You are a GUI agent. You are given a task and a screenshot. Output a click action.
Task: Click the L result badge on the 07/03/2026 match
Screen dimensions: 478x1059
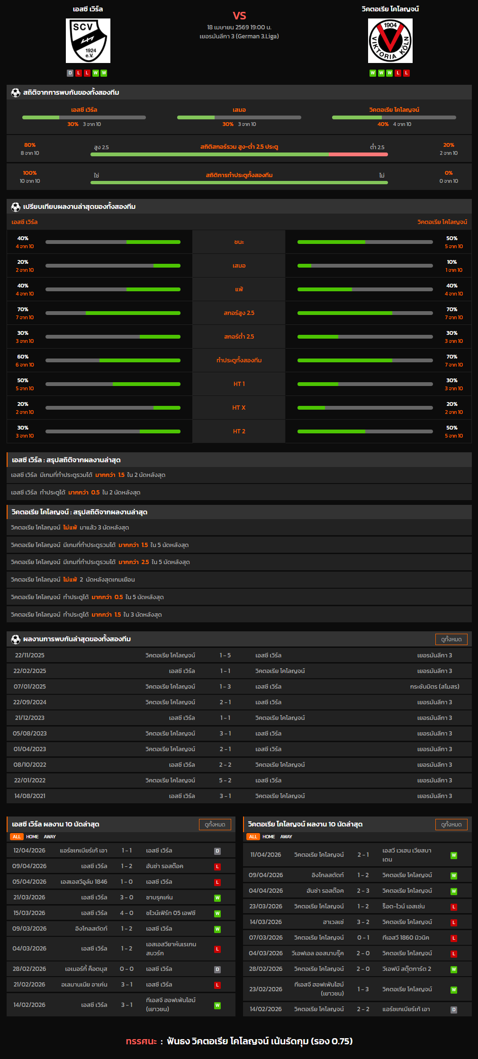453,938
